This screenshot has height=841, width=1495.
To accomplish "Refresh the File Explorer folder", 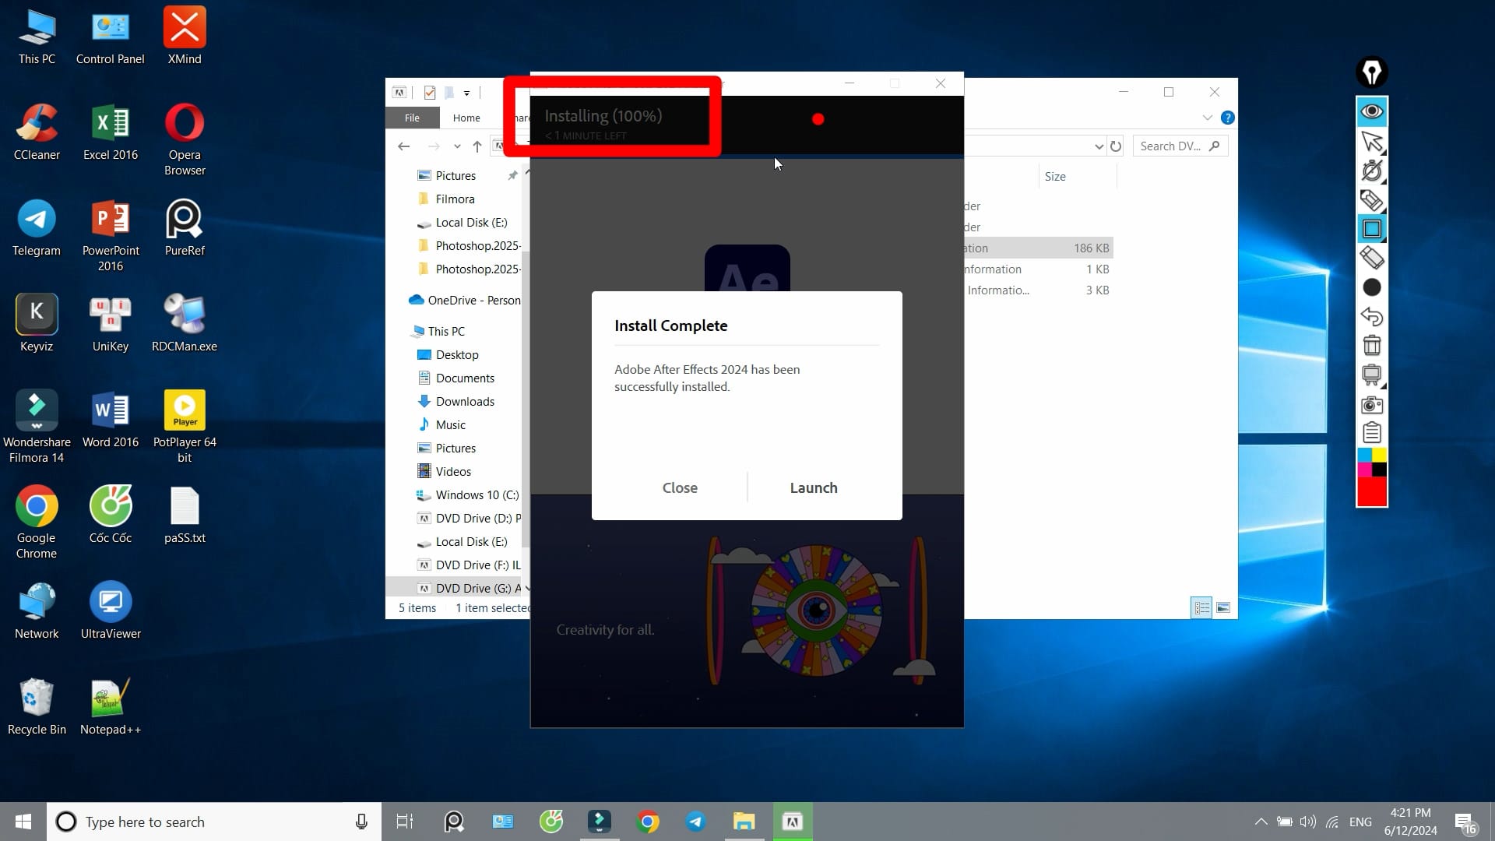I will click(1116, 146).
